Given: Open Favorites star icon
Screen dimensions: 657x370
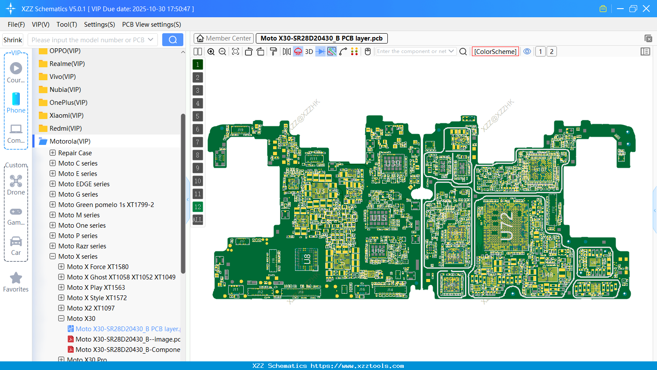Looking at the screenshot, I should coord(16,282).
